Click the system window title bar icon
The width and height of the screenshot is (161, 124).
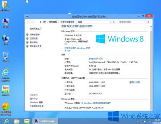[27, 17]
